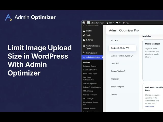Open the XML Sitemap module
The width and height of the screenshot is (163, 122).
pyautogui.click(x=88, y=91)
